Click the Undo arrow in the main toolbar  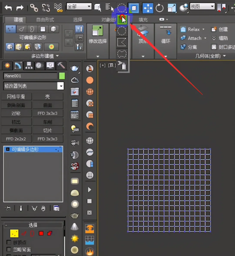tap(8, 7)
